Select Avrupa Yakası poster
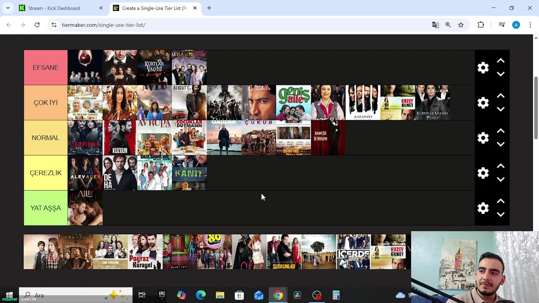 tap(154, 138)
